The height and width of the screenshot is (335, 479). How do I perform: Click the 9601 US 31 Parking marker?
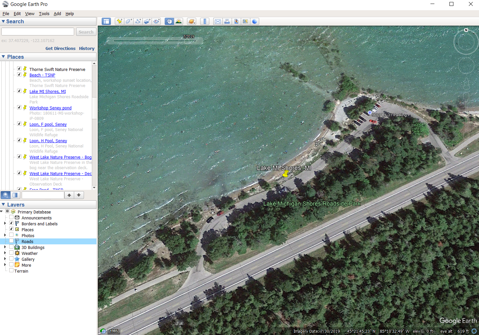click(370, 113)
